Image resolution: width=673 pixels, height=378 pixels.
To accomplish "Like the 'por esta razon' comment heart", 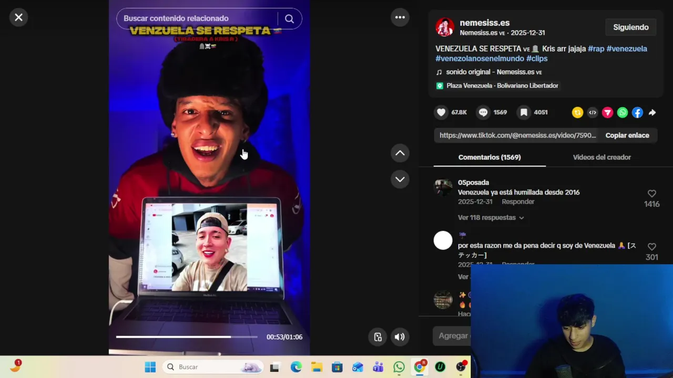I will [x=652, y=247].
